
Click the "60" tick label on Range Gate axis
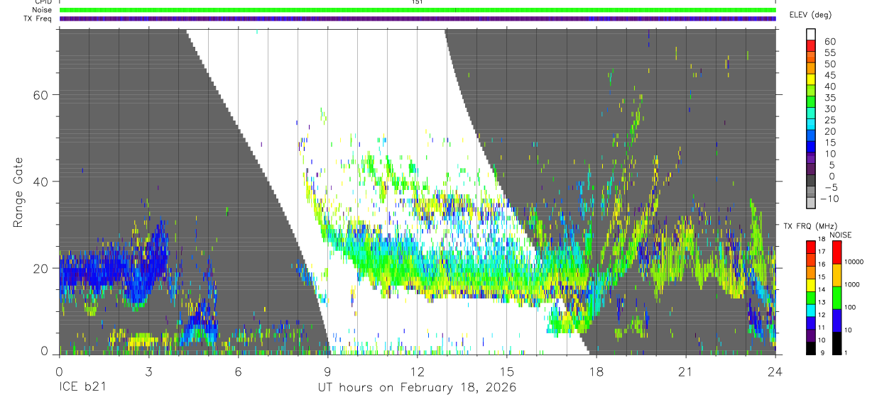point(40,95)
